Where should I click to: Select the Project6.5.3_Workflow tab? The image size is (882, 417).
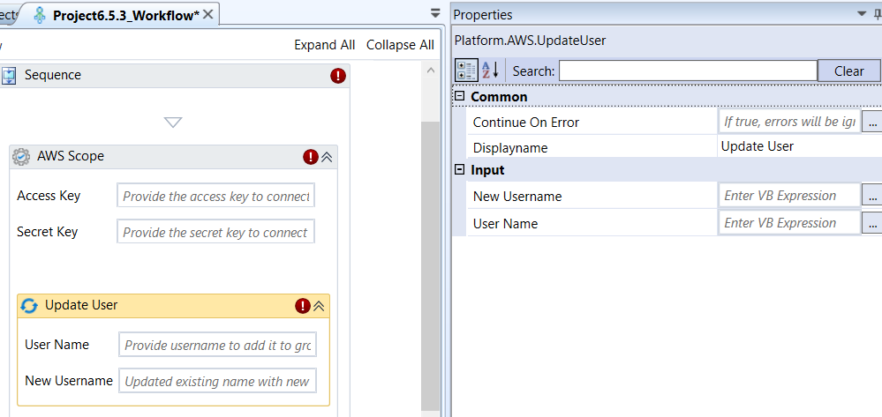tap(125, 15)
